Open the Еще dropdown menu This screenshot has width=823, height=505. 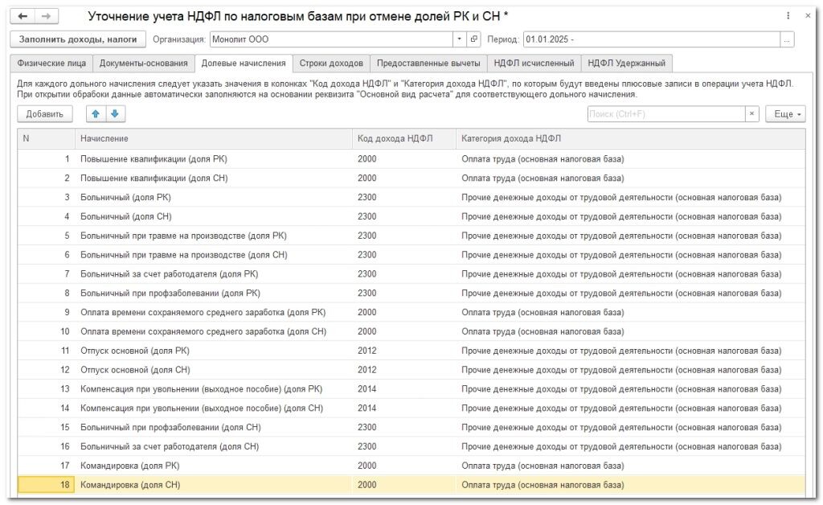786,114
